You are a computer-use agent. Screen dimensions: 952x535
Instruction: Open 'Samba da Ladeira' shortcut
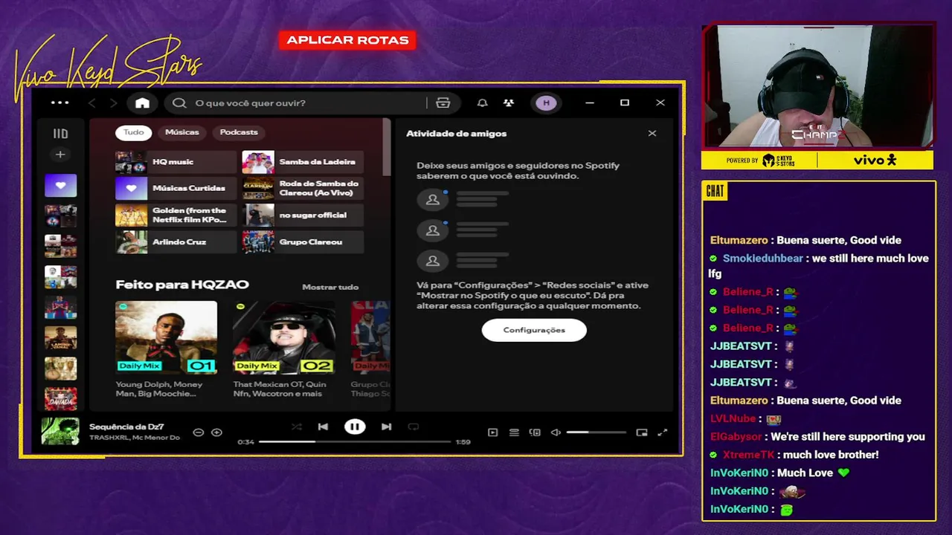303,162
